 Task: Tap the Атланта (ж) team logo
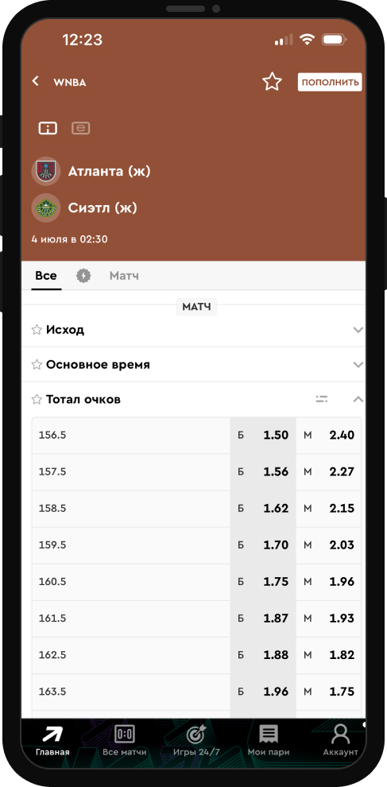[x=46, y=171]
